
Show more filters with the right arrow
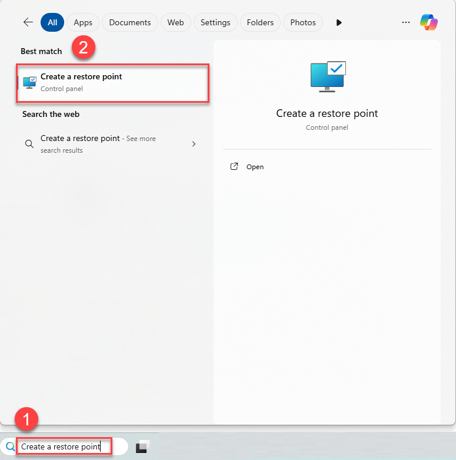[339, 22]
